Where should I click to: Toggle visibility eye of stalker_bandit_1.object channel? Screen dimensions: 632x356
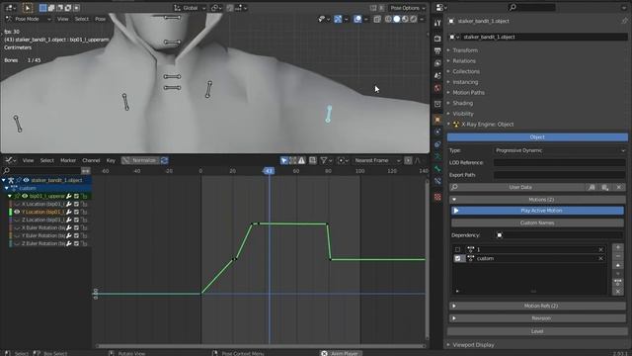tap(26, 180)
